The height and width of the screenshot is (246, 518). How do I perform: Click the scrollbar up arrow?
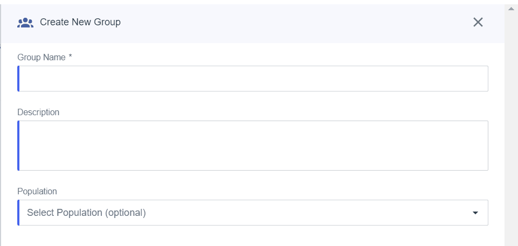tap(511, 9)
